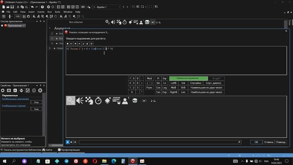Save the application with the floppy disk icon
Image resolution: width=293 pixels, height=165 pixels.
coord(12,7)
